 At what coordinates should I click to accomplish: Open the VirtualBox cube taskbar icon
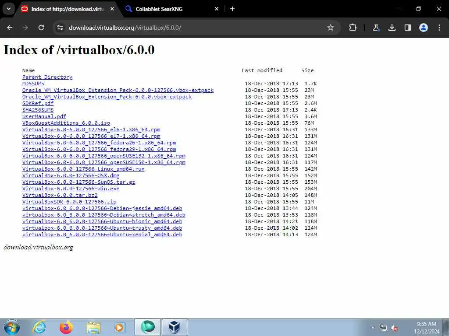[175, 327]
